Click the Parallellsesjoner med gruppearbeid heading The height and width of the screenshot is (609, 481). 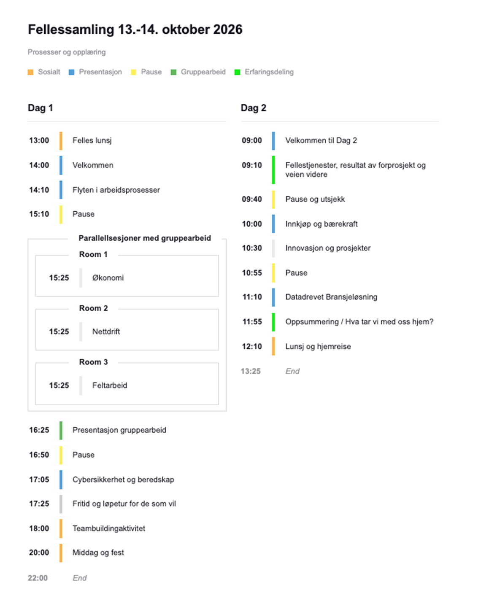click(145, 238)
